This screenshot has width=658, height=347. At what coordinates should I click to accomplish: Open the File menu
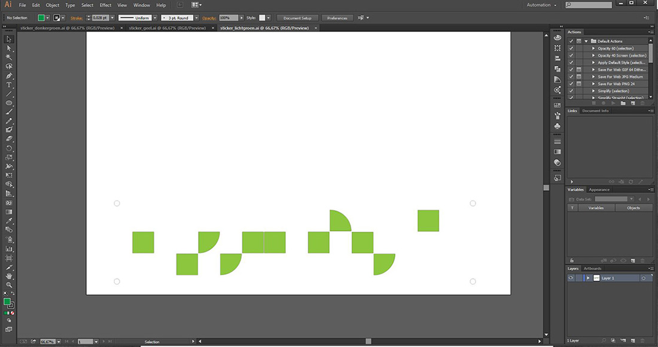pyautogui.click(x=23, y=5)
